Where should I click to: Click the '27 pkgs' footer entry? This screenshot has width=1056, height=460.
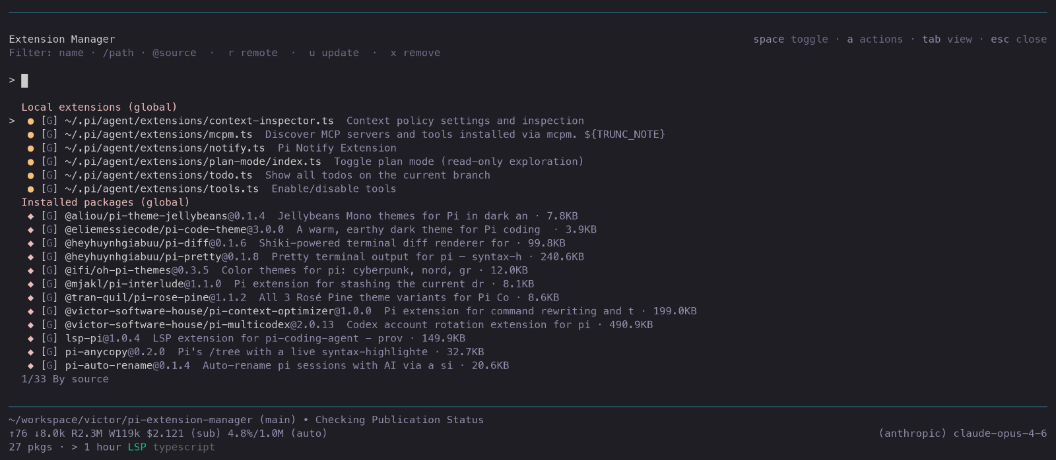(x=30, y=447)
